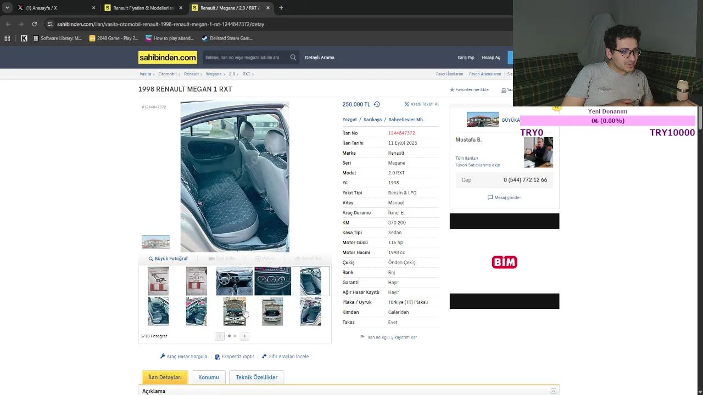
Task: Open Software Library bookmark
Action: 57,38
